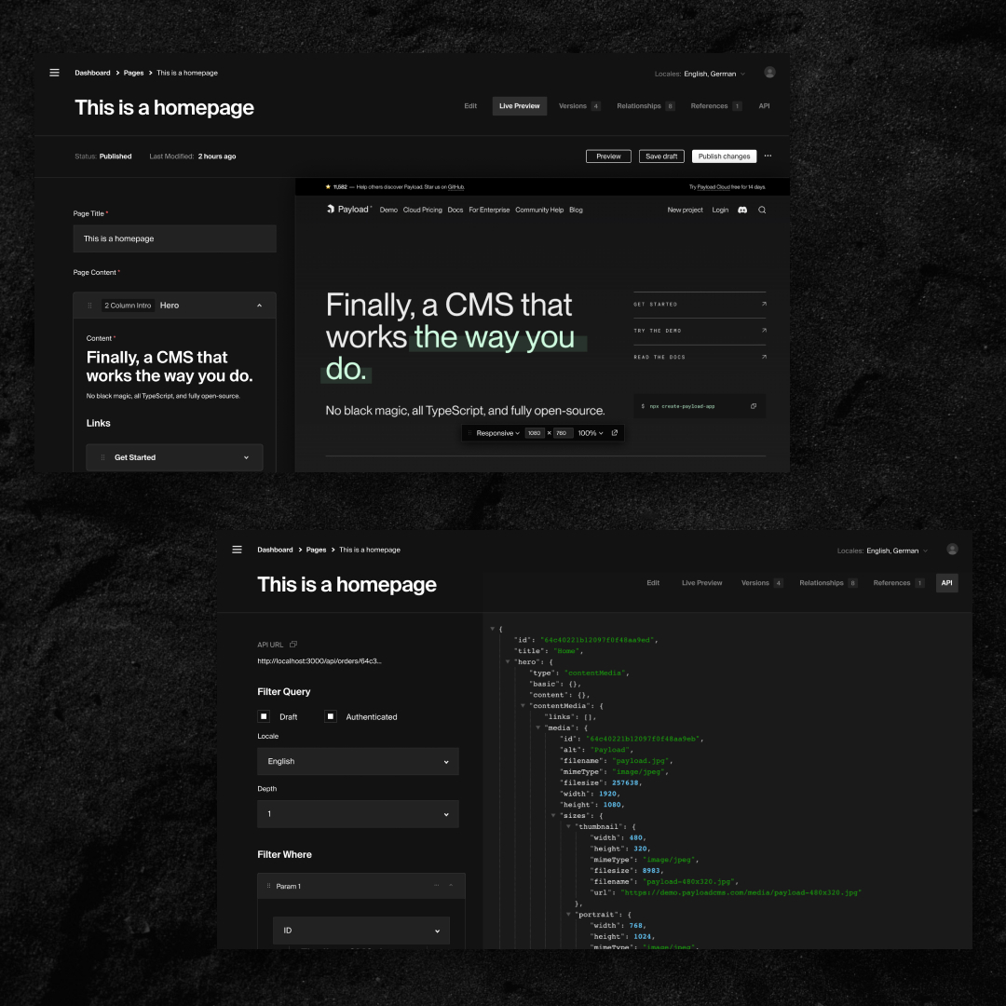Image resolution: width=1006 pixels, height=1006 pixels.
Task: Open the three-dot options on Param 1
Action: pos(437,886)
